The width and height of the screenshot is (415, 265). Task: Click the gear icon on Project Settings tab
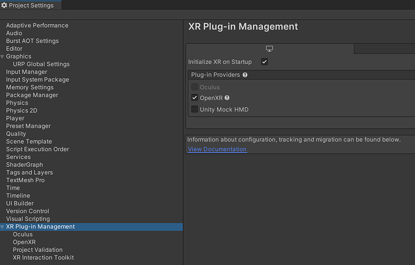pos(4,5)
